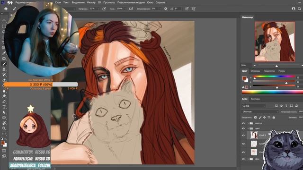Image resolution: width=303 pixels, height=170 pixels.
Task: Hide the контур layer group
Action: pos(243,123)
